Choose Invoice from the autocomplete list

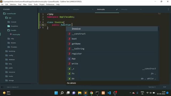[112, 29]
